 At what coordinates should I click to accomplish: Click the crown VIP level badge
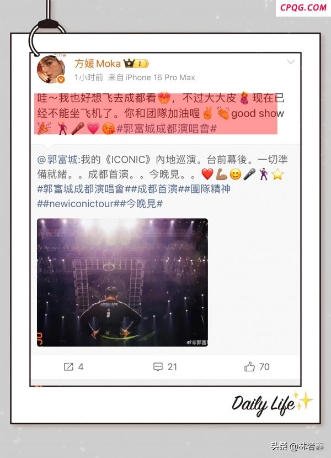[x=136, y=63]
